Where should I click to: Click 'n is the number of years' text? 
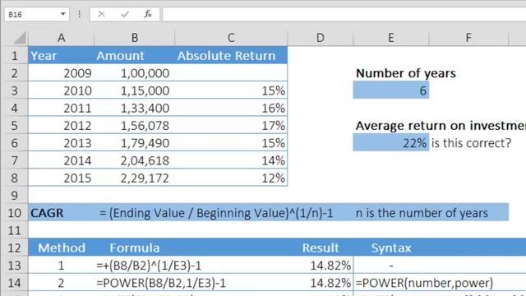pyautogui.click(x=422, y=213)
